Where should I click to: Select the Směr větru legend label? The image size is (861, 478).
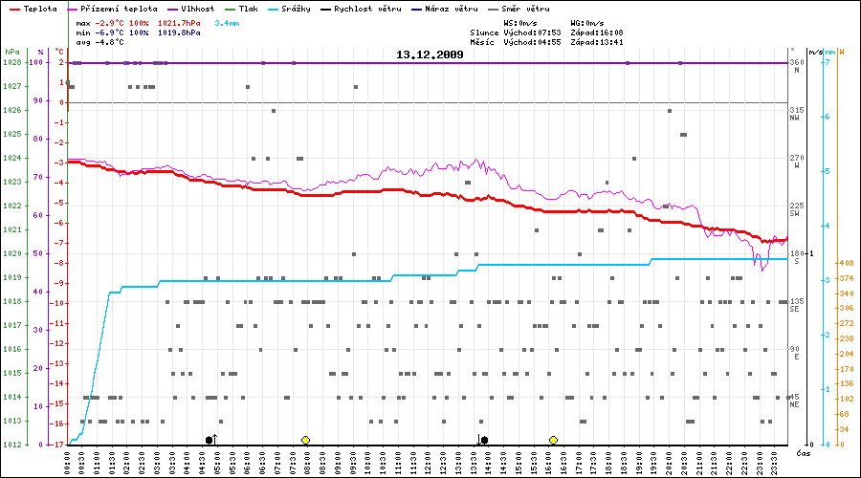point(525,9)
